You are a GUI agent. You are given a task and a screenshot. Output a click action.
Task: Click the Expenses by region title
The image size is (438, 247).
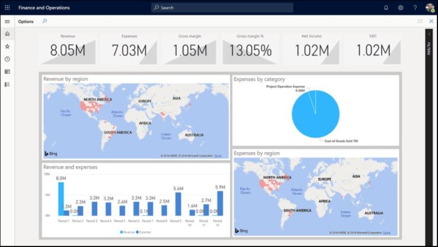[x=257, y=153]
